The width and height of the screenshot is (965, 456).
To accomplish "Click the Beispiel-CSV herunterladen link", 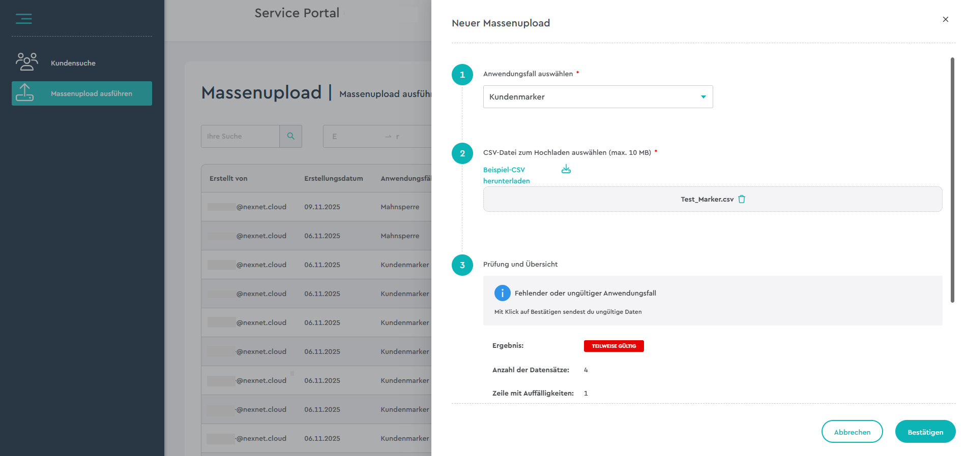I will (506, 175).
